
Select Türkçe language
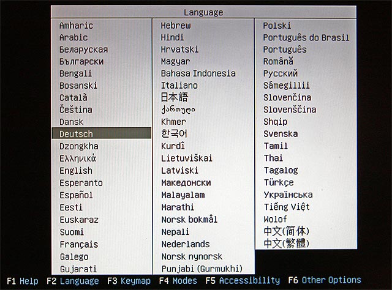(279, 182)
